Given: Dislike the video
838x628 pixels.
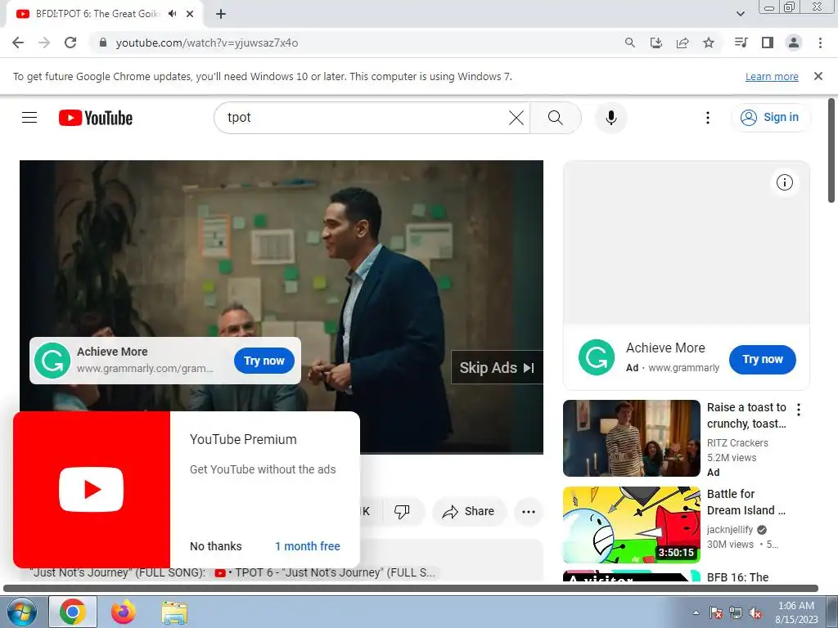Looking at the screenshot, I should (x=402, y=511).
